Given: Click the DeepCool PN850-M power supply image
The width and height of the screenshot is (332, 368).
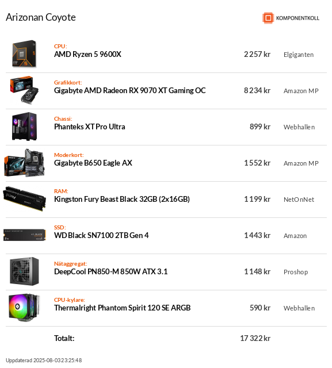Looking at the screenshot, I should pyautogui.click(x=24, y=271).
